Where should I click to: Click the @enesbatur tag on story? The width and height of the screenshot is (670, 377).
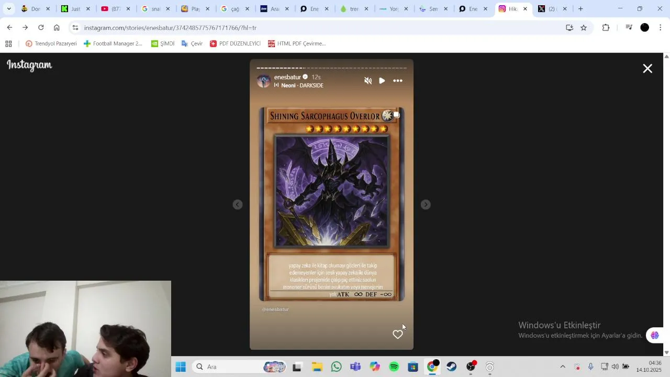tap(275, 309)
